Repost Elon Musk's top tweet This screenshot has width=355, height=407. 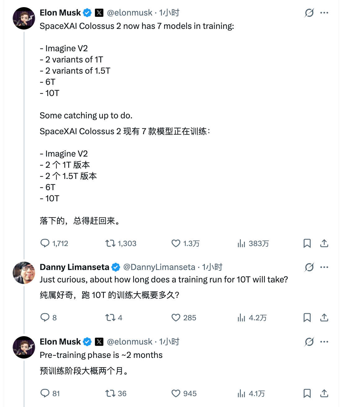point(111,244)
